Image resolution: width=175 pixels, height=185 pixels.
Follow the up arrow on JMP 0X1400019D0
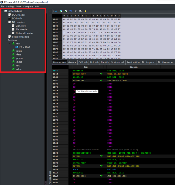[x=101, y=81]
